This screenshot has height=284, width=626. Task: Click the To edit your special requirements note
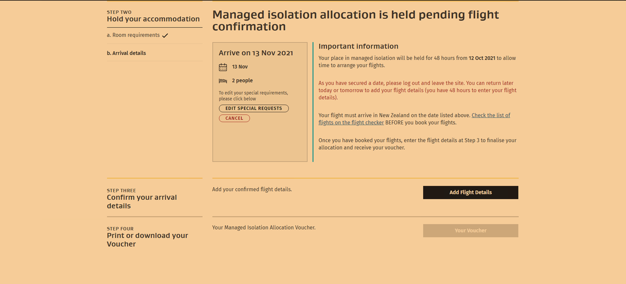coord(253,96)
